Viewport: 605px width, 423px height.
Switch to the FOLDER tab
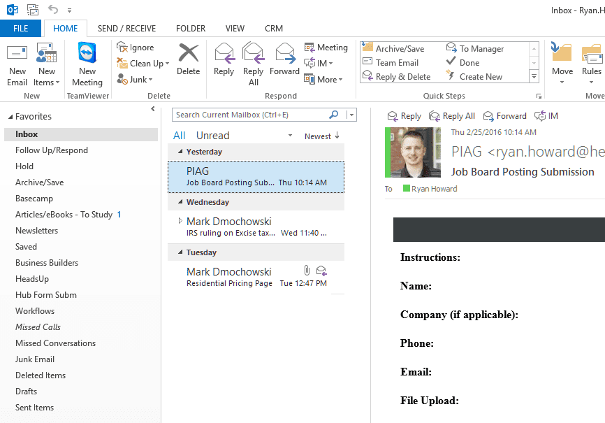pos(191,29)
